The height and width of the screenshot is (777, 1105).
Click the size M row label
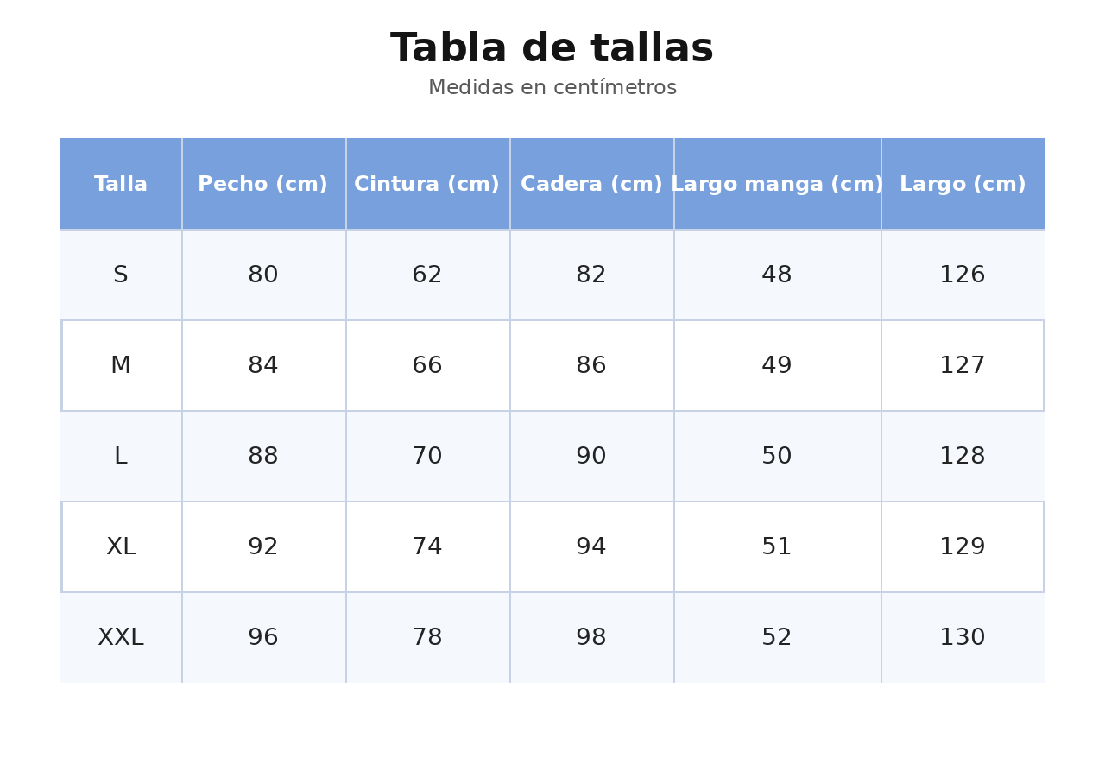[x=121, y=366]
